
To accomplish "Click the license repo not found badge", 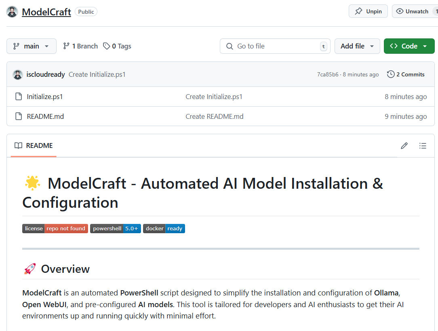I will [55, 228].
